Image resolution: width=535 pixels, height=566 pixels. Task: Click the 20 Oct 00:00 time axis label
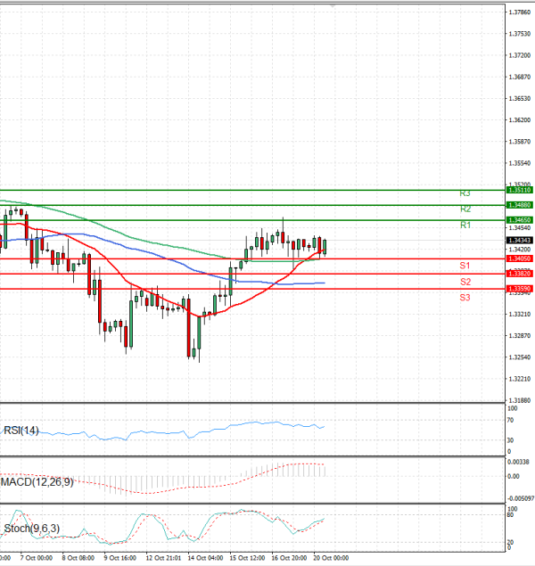[x=332, y=558]
